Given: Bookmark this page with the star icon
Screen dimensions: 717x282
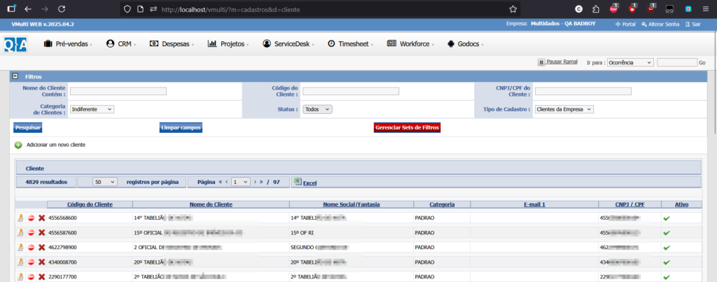Looking at the screenshot, I should [513, 10].
